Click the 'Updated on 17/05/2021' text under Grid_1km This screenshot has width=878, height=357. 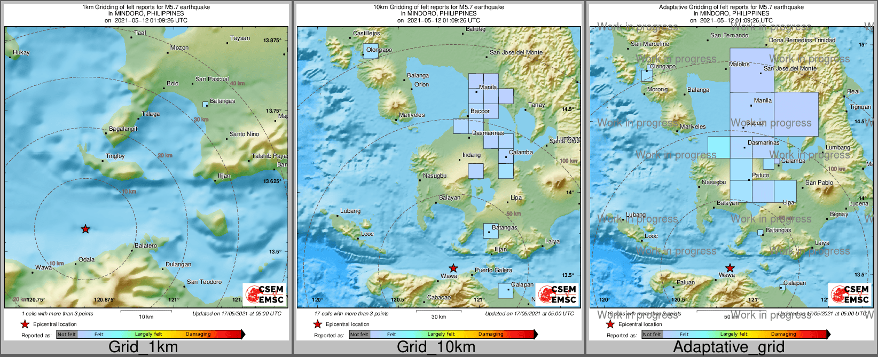(x=237, y=314)
